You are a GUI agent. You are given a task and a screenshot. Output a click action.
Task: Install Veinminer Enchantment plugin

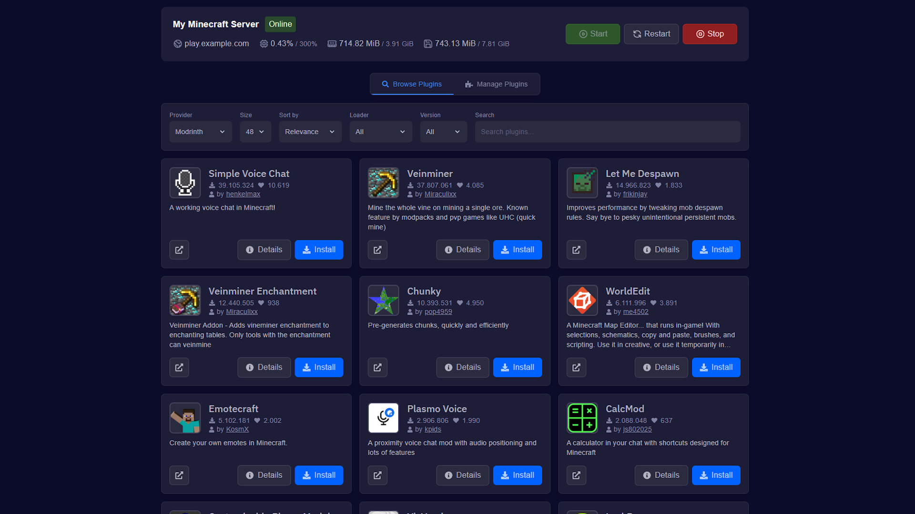click(x=319, y=367)
